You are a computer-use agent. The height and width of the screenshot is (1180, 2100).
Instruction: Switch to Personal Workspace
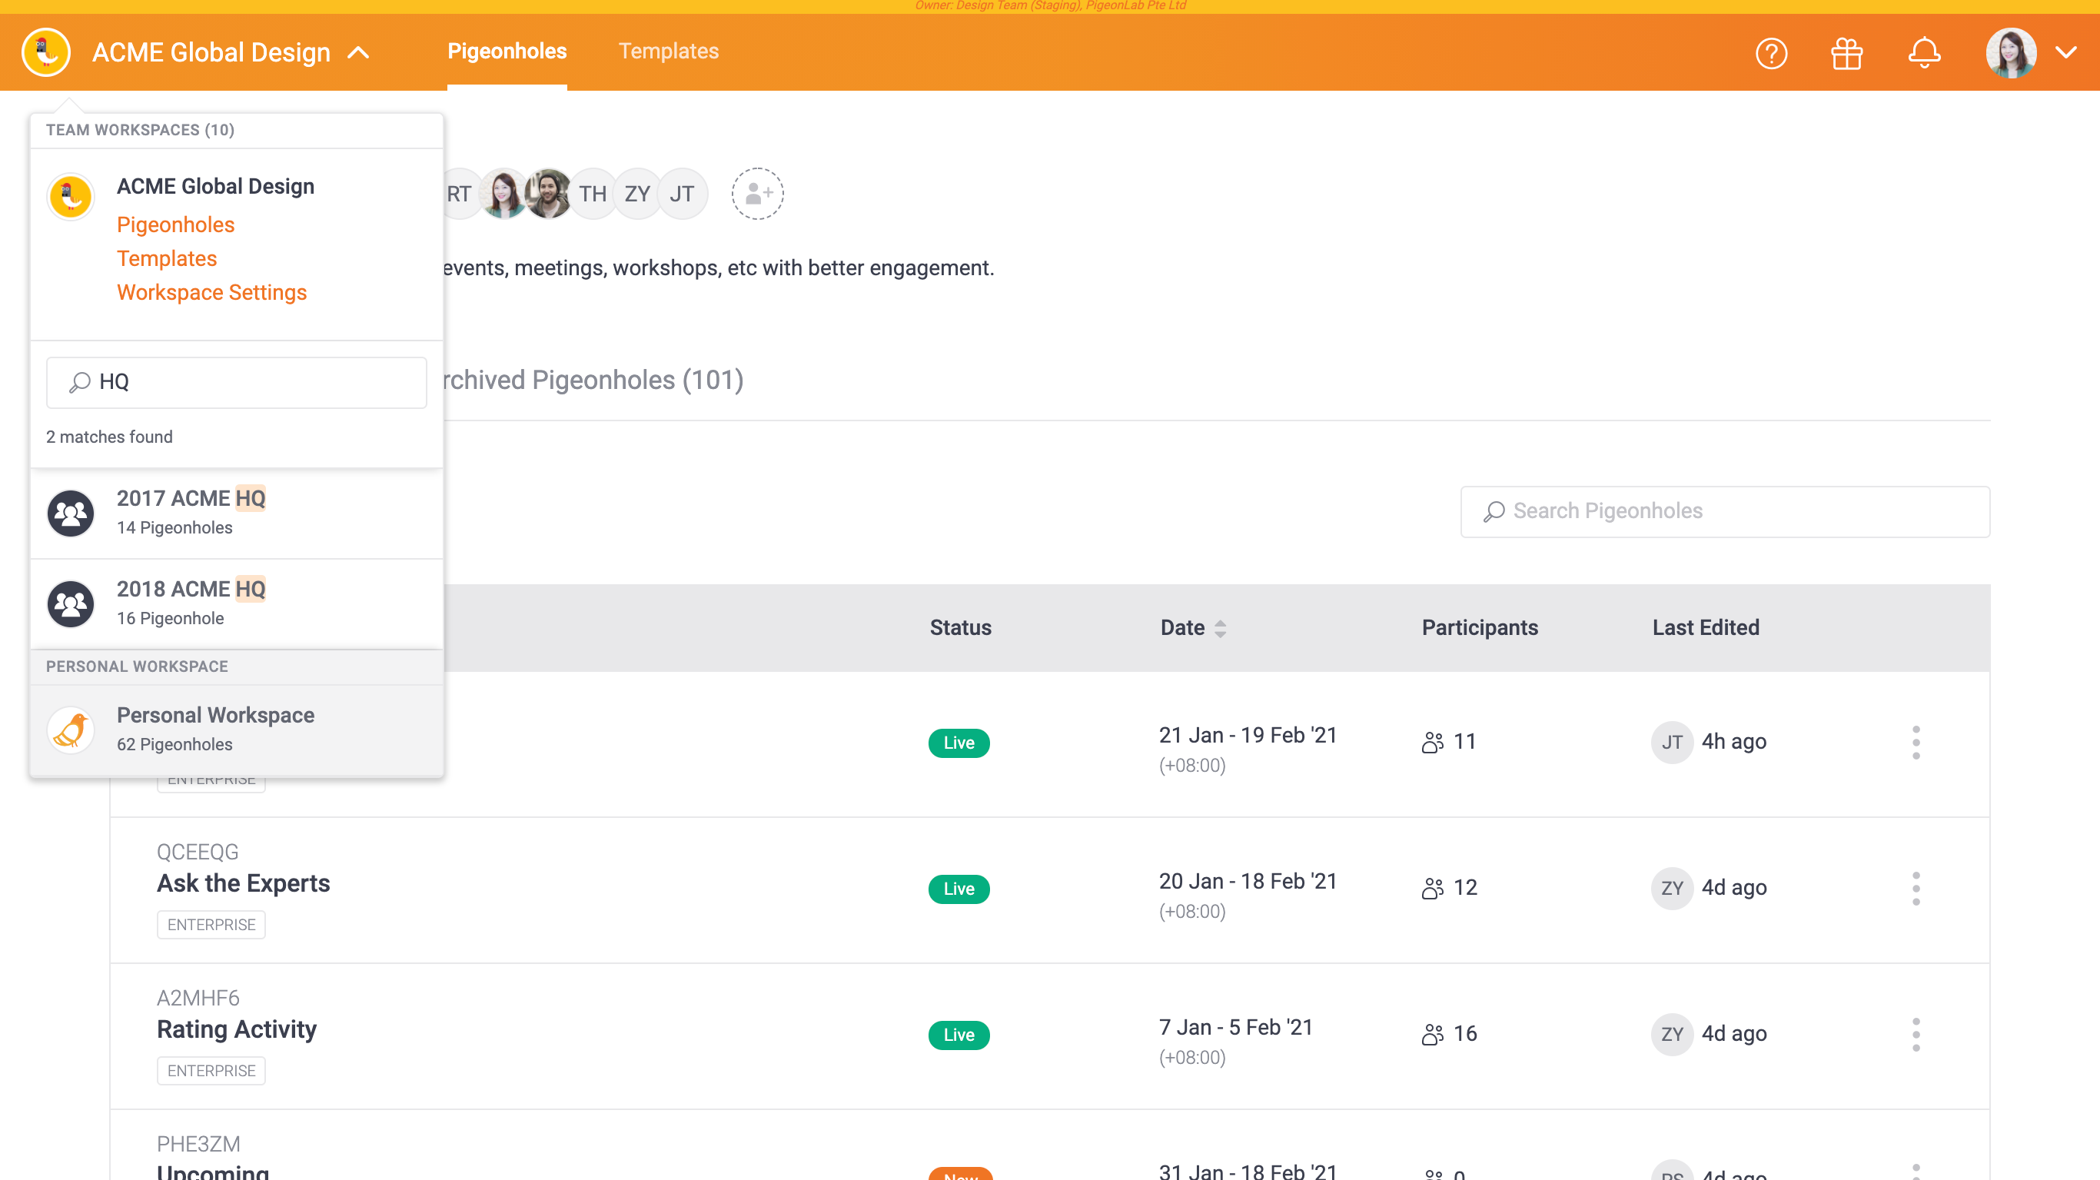237,729
